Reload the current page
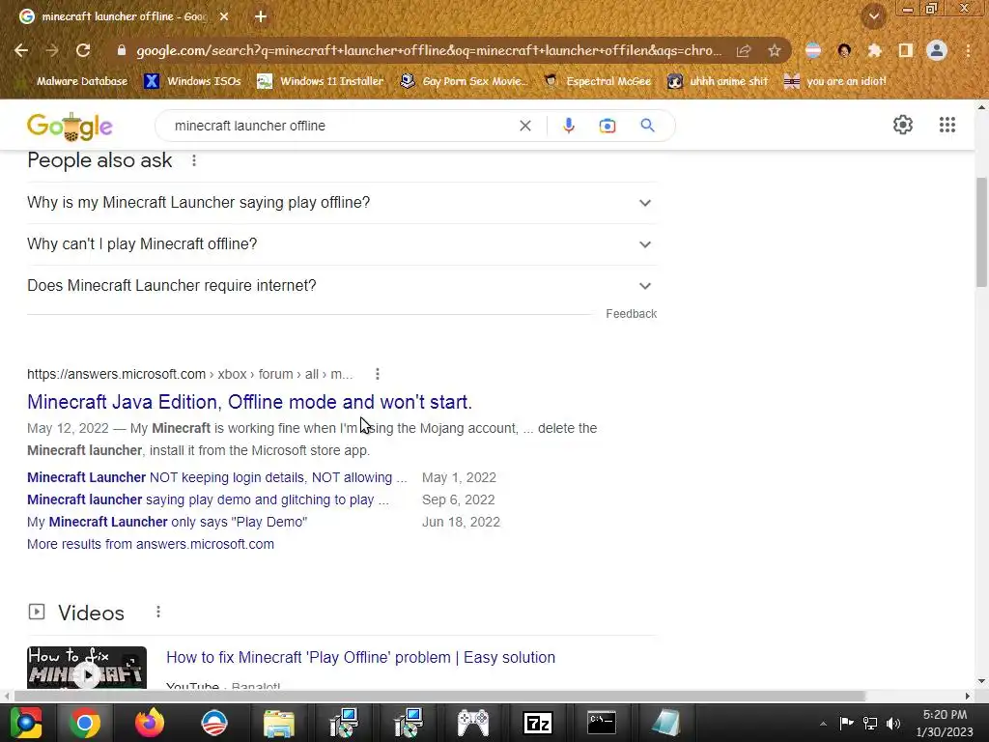 point(83,50)
